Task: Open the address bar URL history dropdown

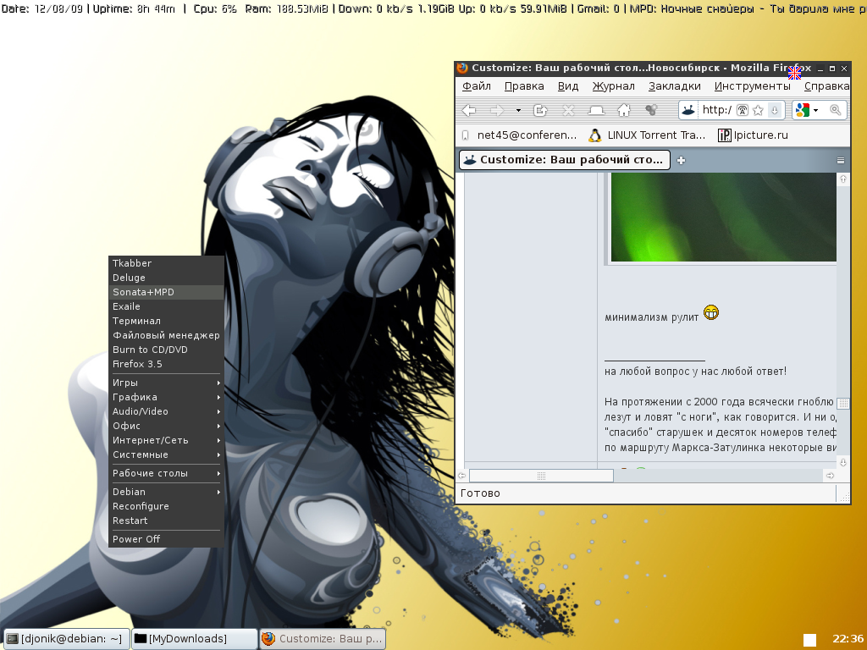Action: pos(775,111)
